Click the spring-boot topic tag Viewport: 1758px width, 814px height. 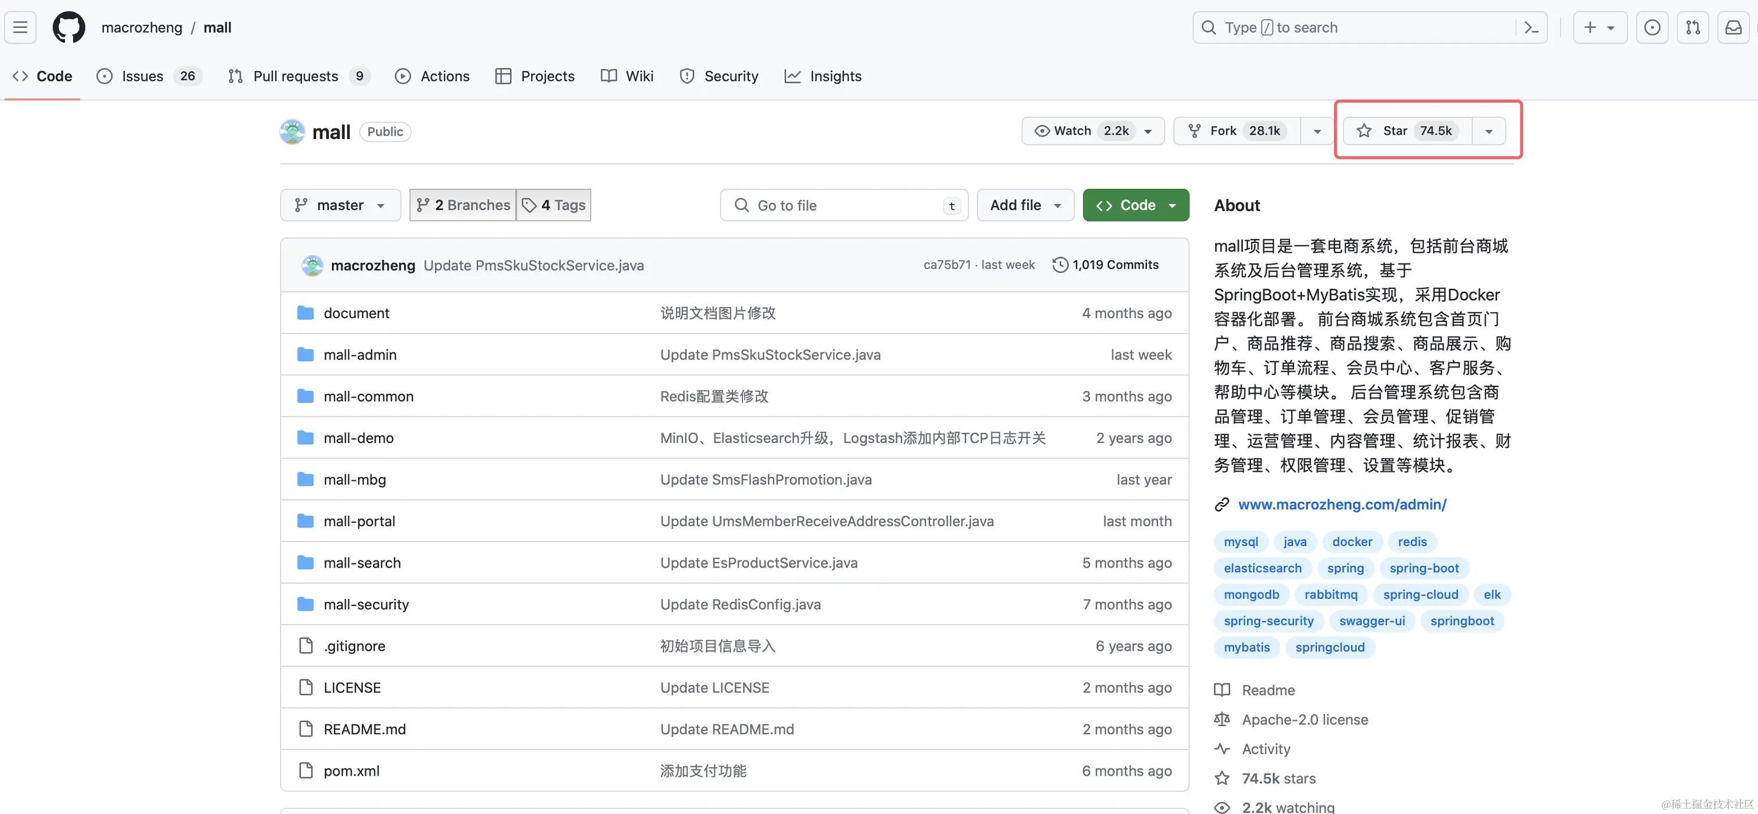pyautogui.click(x=1424, y=567)
